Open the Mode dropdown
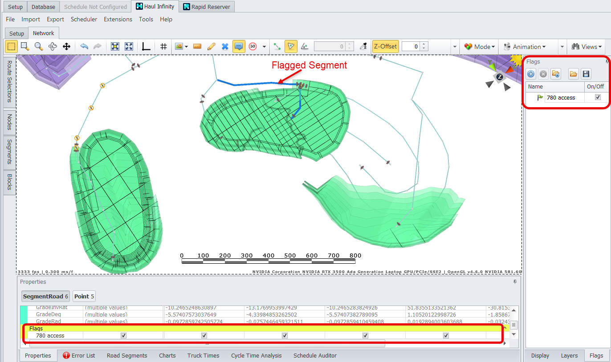 480,46
